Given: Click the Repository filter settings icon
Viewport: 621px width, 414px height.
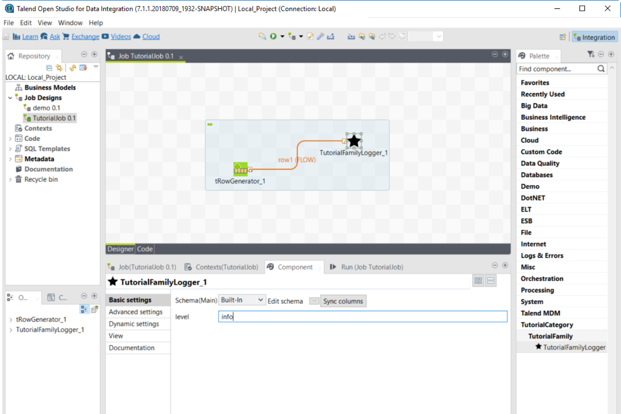Looking at the screenshot, I should 83,68.
